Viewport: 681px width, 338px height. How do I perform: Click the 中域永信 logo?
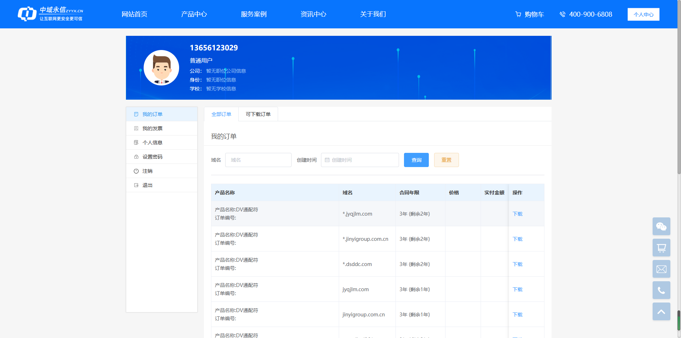pos(50,14)
